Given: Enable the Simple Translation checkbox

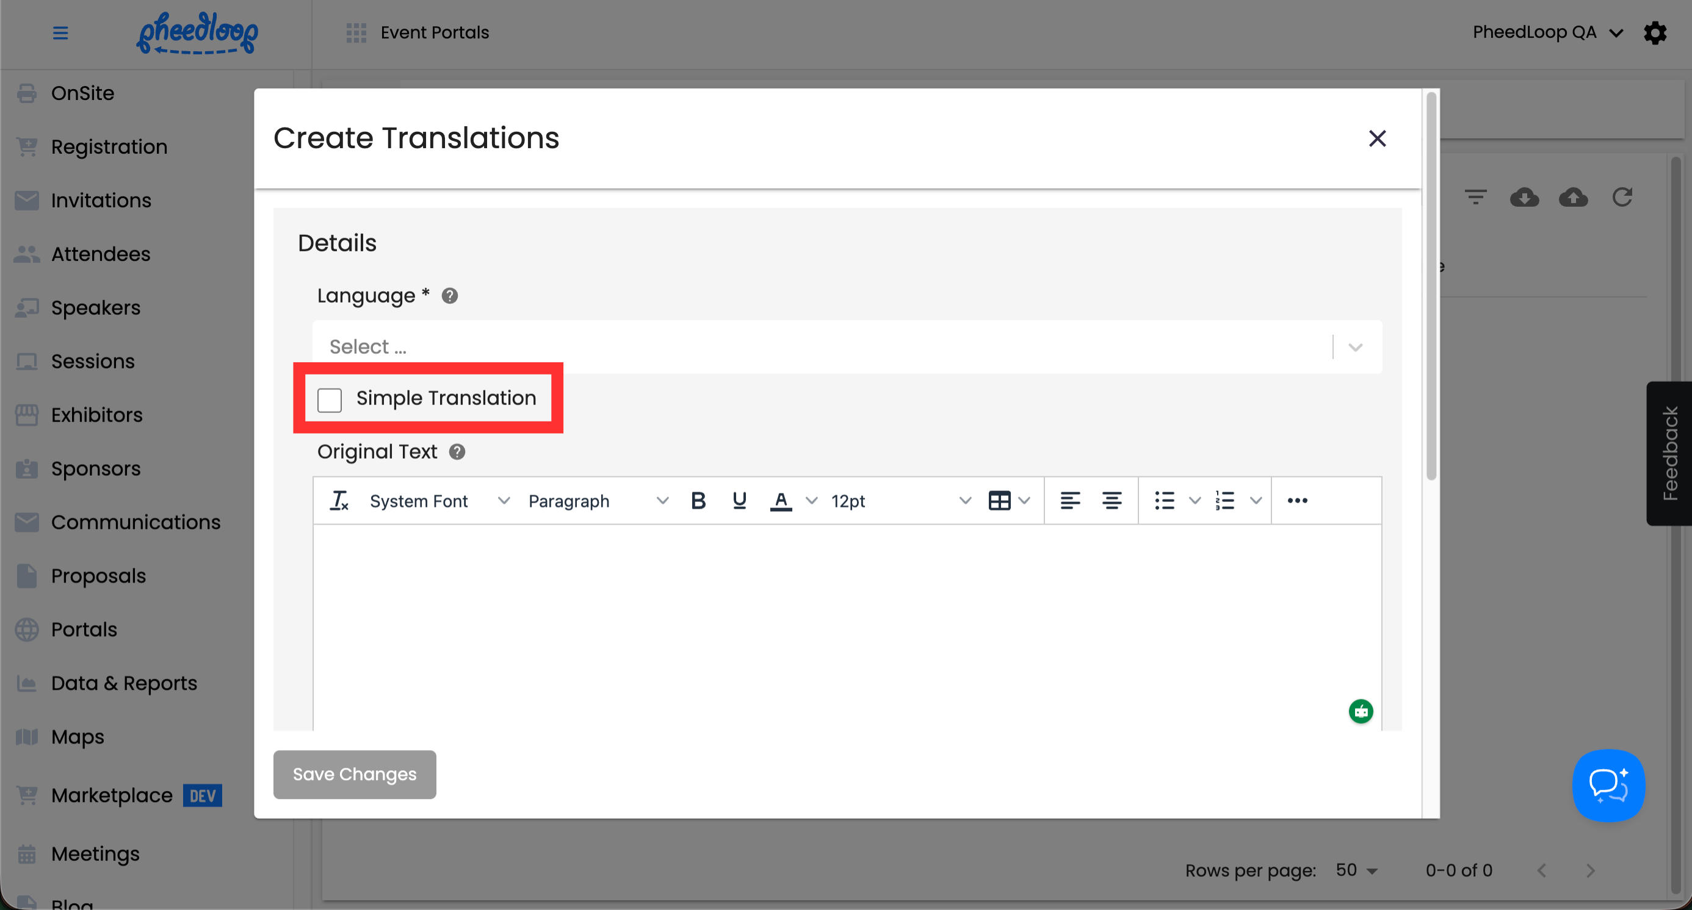Looking at the screenshot, I should tap(330, 399).
